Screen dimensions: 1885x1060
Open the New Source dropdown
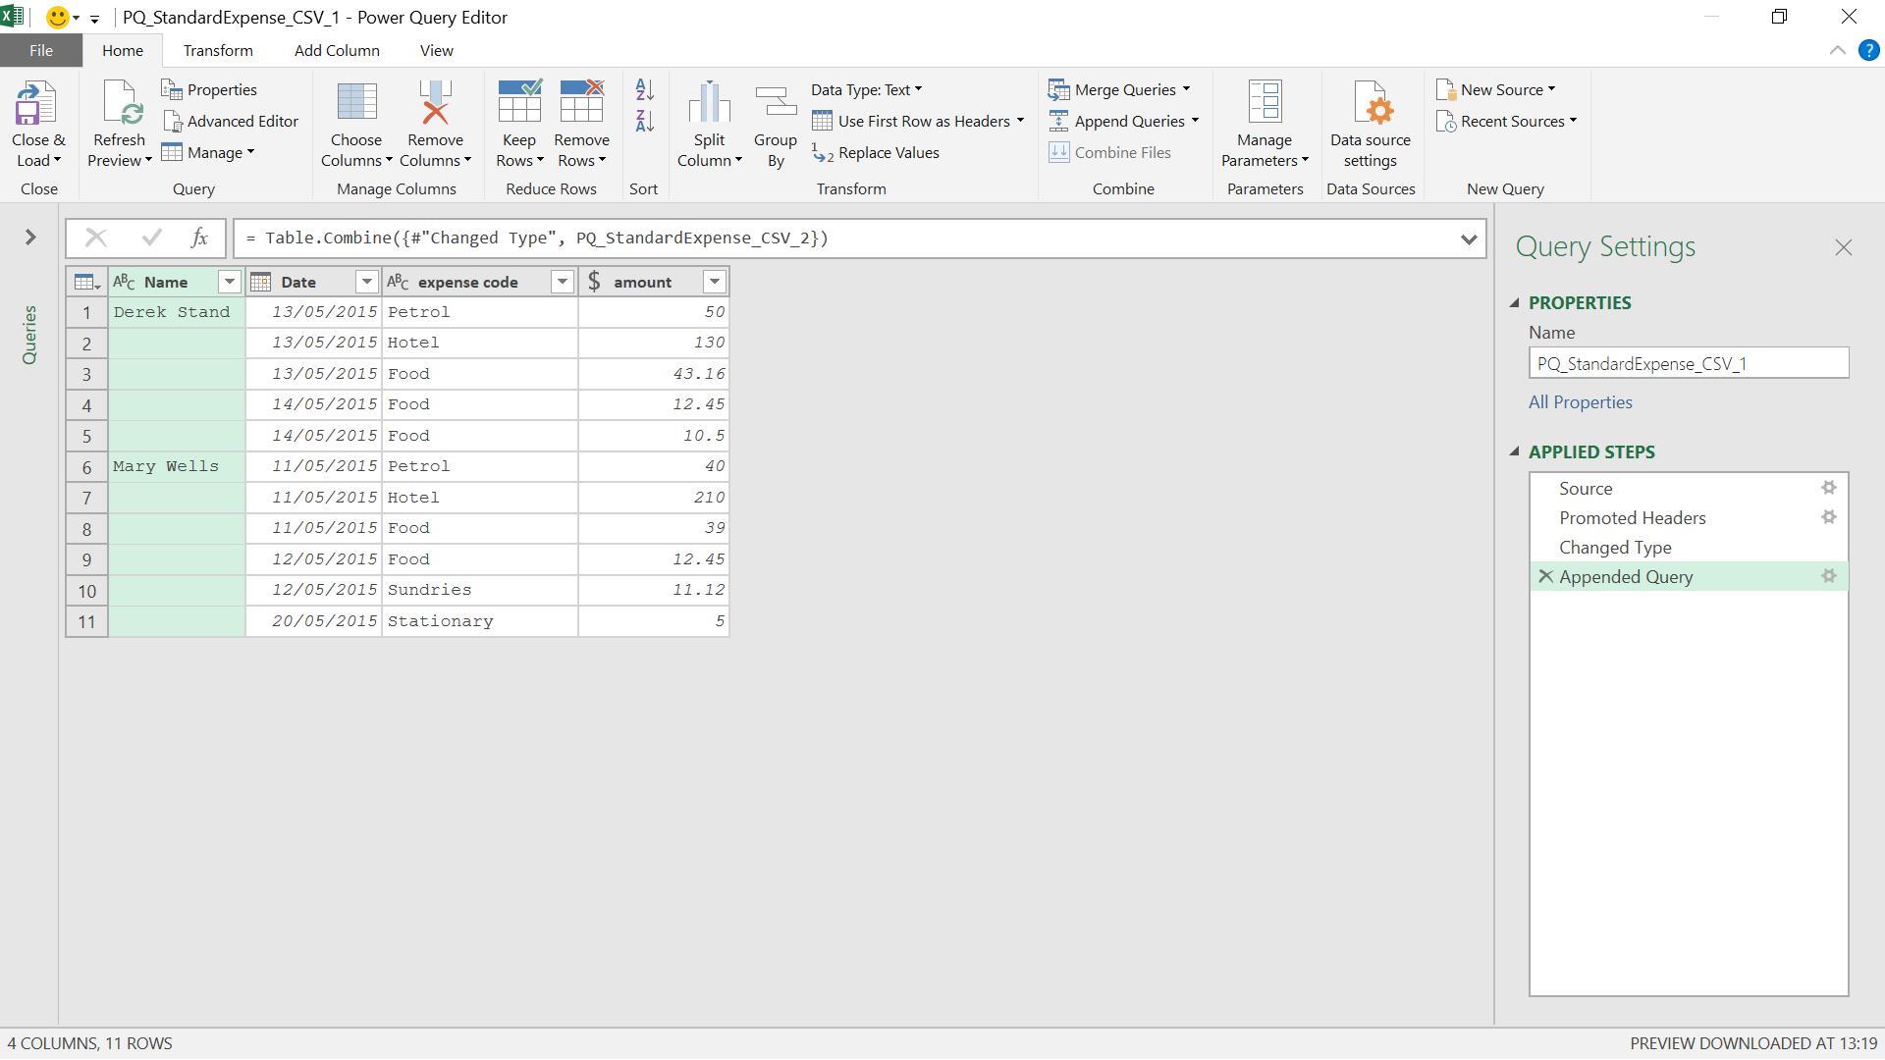1496,89
